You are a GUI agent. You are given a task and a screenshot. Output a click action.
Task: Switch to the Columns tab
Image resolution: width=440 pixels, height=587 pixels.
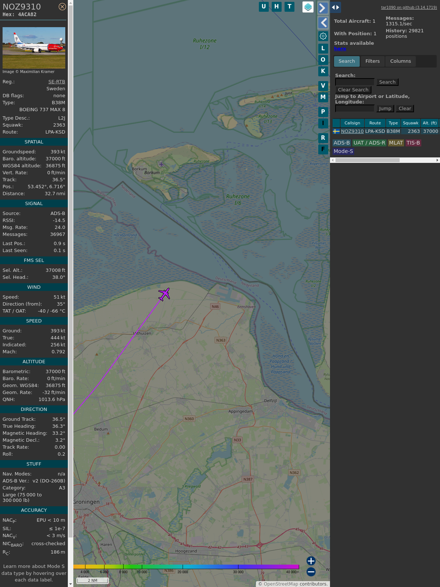(x=400, y=61)
